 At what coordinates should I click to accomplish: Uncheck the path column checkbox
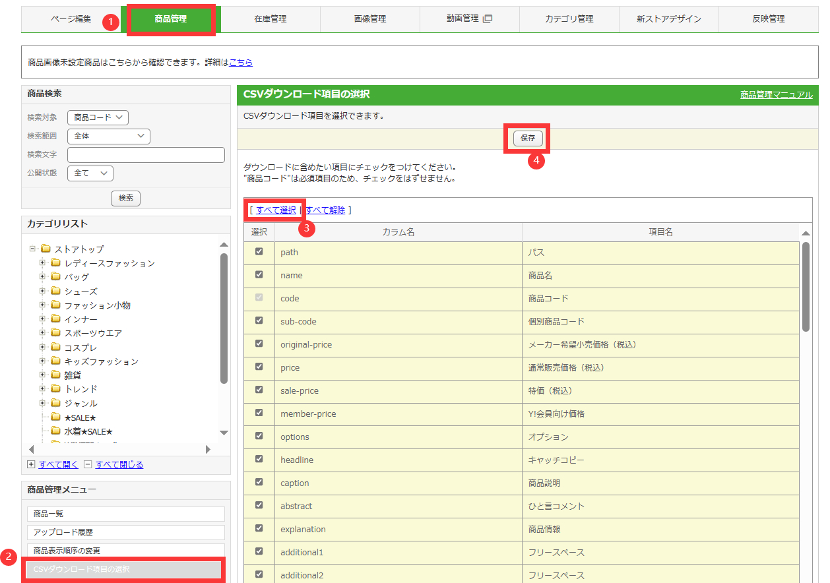click(259, 251)
